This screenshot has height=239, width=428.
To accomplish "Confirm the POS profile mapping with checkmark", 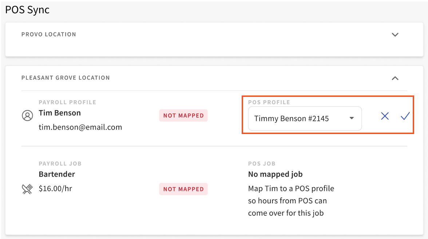I will click(405, 116).
